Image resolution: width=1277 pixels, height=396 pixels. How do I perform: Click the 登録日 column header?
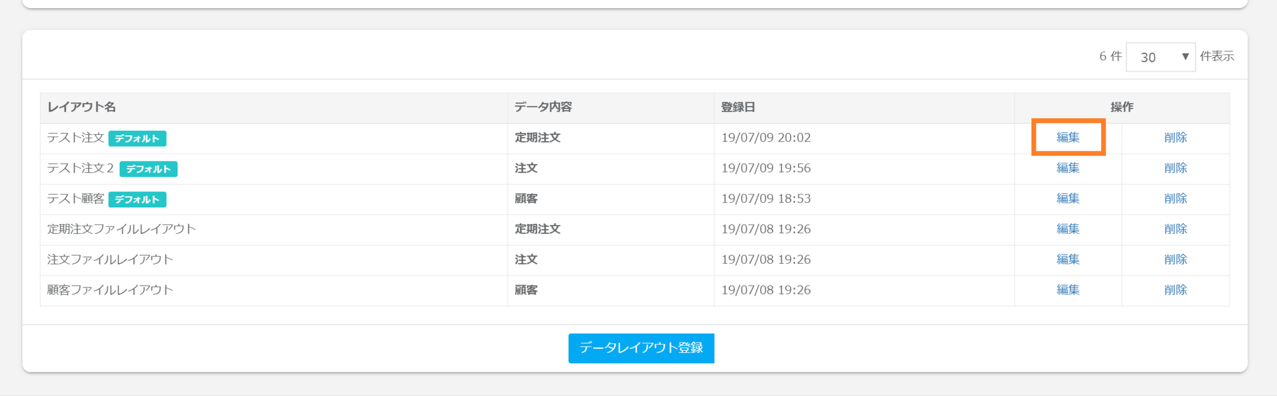(x=738, y=107)
